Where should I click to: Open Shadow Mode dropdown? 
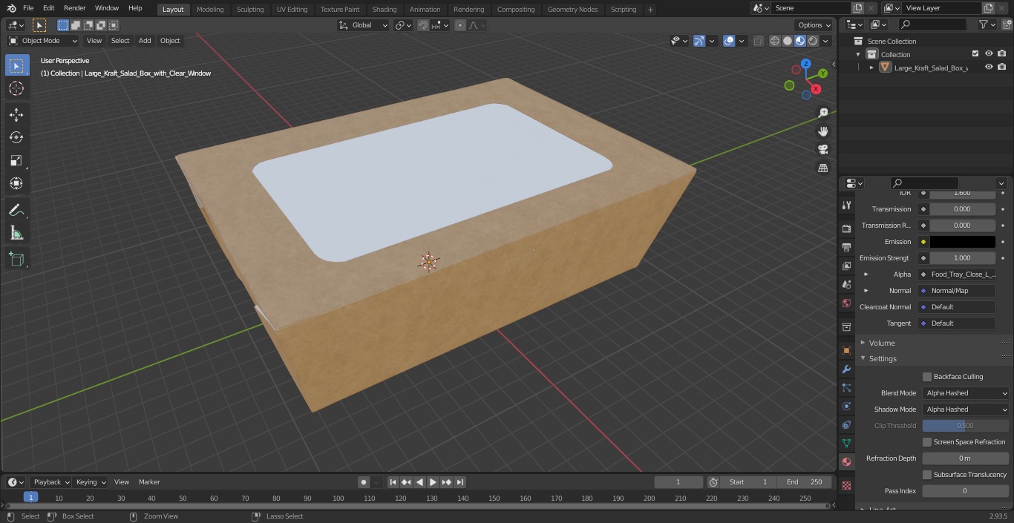tap(966, 409)
